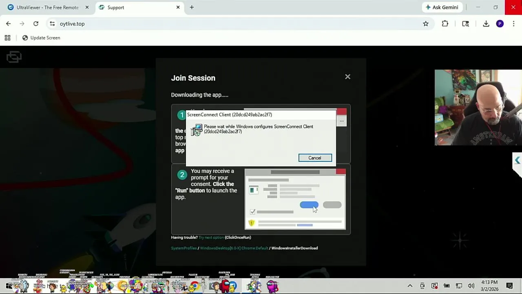This screenshot has width=522, height=294.
Task: Open the Extensions puzzle icon
Action: click(445, 24)
